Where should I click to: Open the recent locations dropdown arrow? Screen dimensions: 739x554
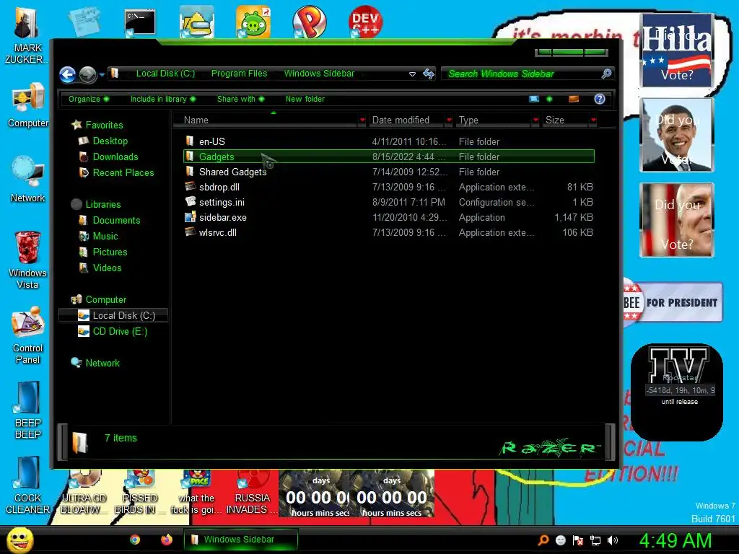pyautogui.click(x=102, y=74)
